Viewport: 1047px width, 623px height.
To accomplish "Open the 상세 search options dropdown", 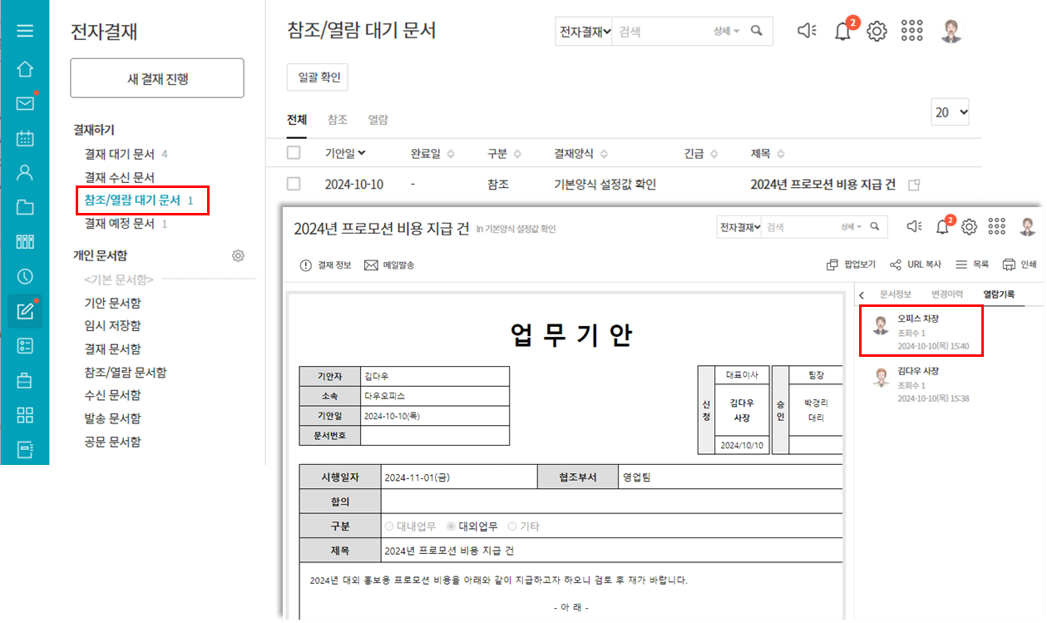I will click(726, 31).
